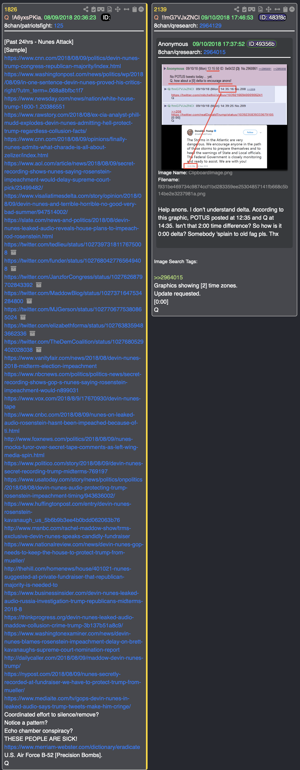Click the circled up-arrow icon on post 1826
The height and width of the screenshot is (770, 300).
point(141,9)
